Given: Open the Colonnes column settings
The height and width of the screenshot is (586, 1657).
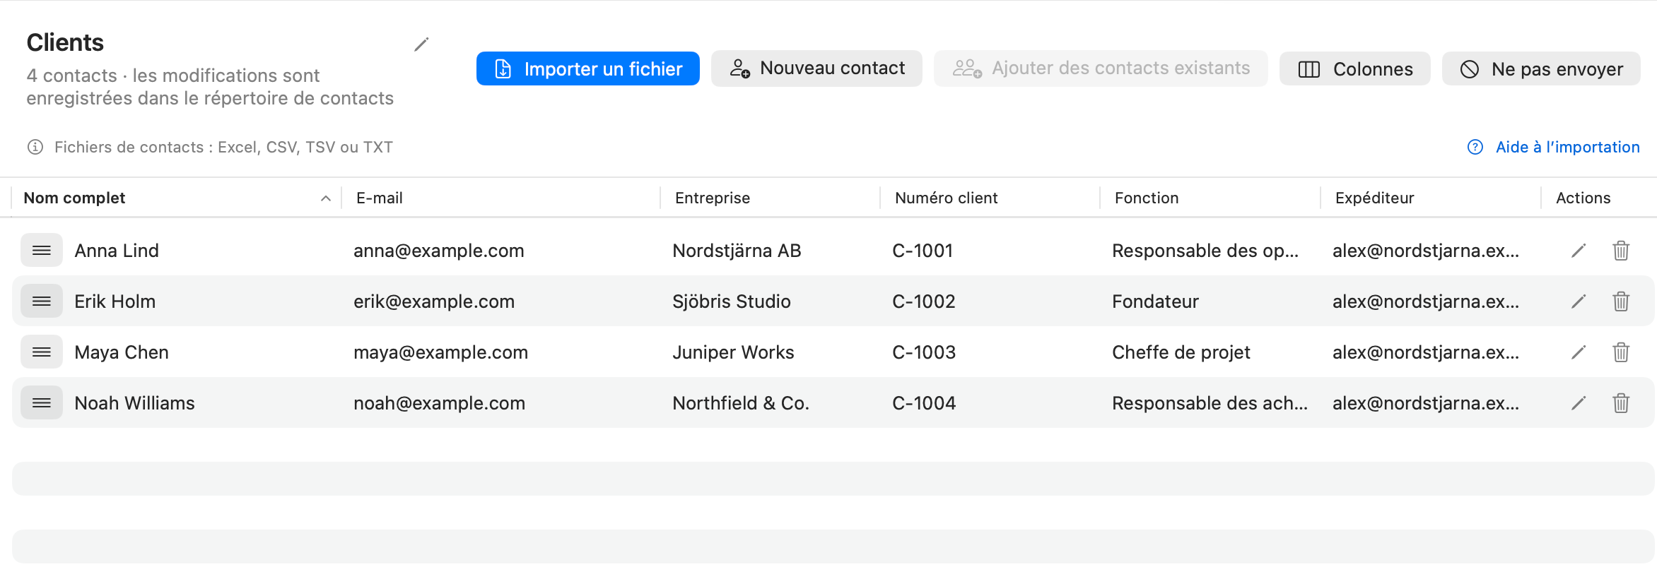Looking at the screenshot, I should point(1355,68).
